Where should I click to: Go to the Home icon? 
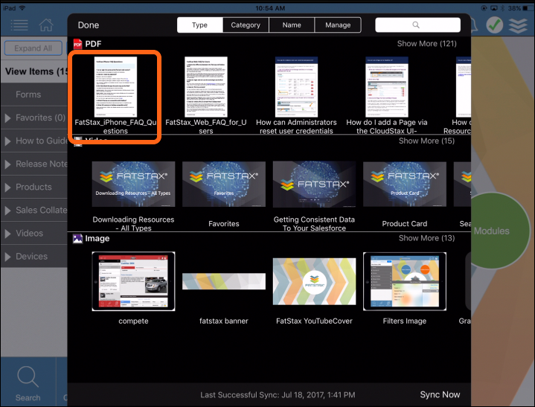tap(46, 25)
